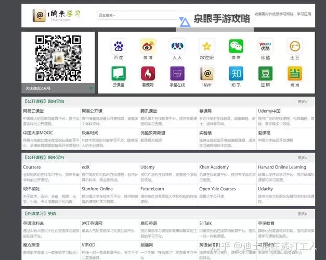Open the Stanford Online link

[x=97, y=189]
